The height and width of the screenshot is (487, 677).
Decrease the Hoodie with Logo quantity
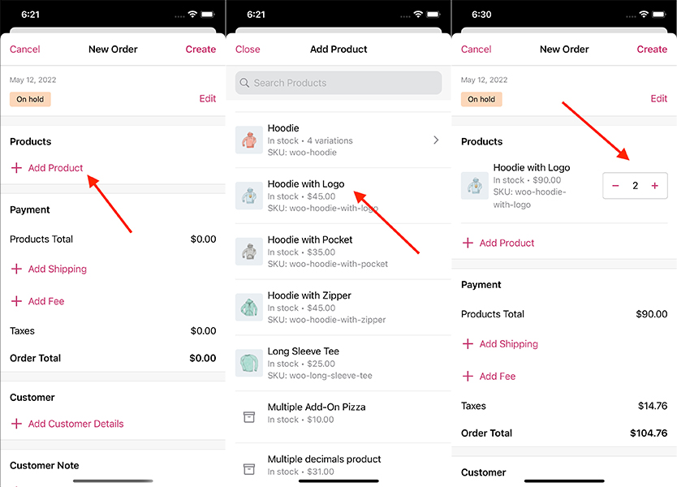(615, 186)
